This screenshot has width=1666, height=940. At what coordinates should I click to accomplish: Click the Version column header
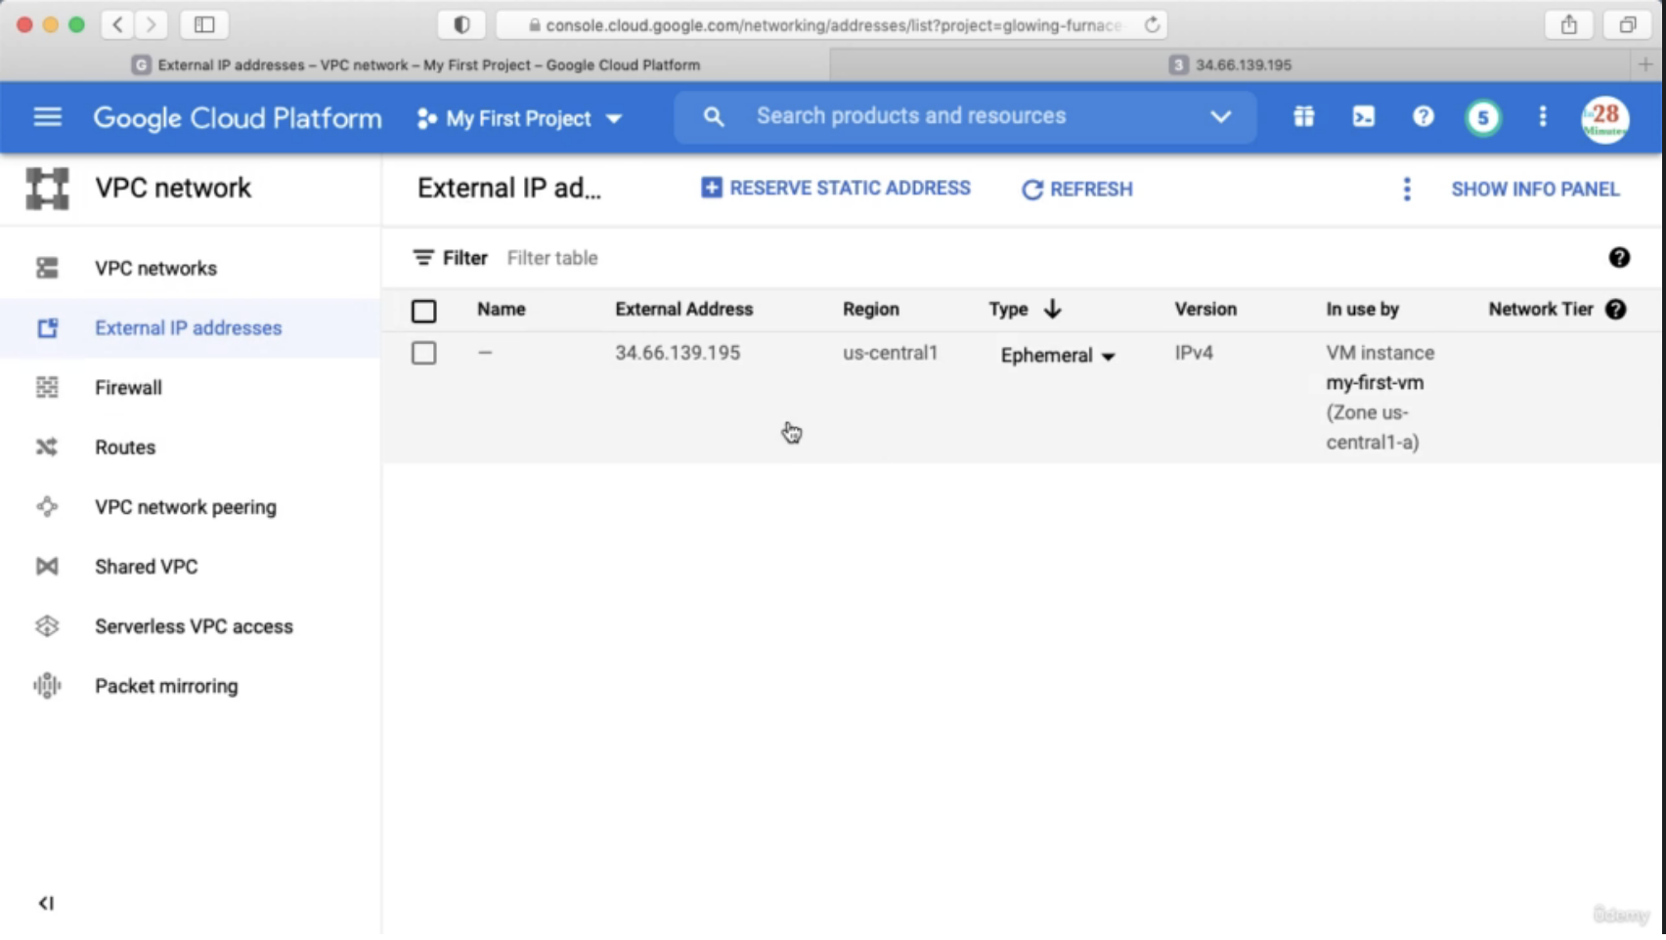tap(1206, 310)
